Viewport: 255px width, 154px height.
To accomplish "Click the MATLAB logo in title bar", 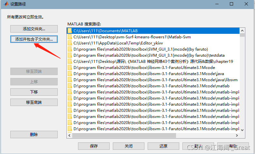I will coord(6,4).
